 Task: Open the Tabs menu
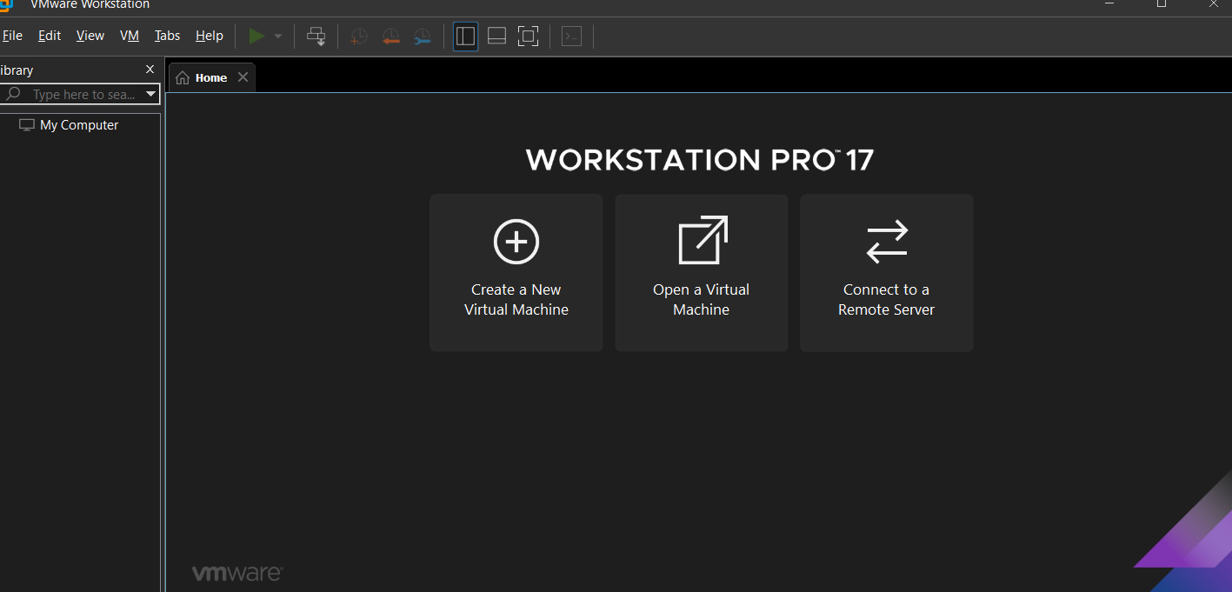(167, 36)
